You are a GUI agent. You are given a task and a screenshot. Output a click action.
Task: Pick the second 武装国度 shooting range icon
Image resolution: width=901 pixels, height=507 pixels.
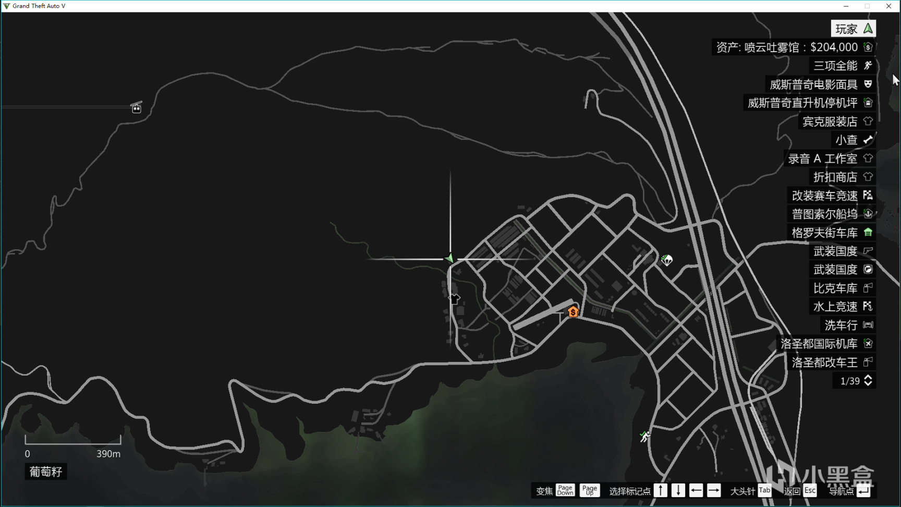click(868, 269)
